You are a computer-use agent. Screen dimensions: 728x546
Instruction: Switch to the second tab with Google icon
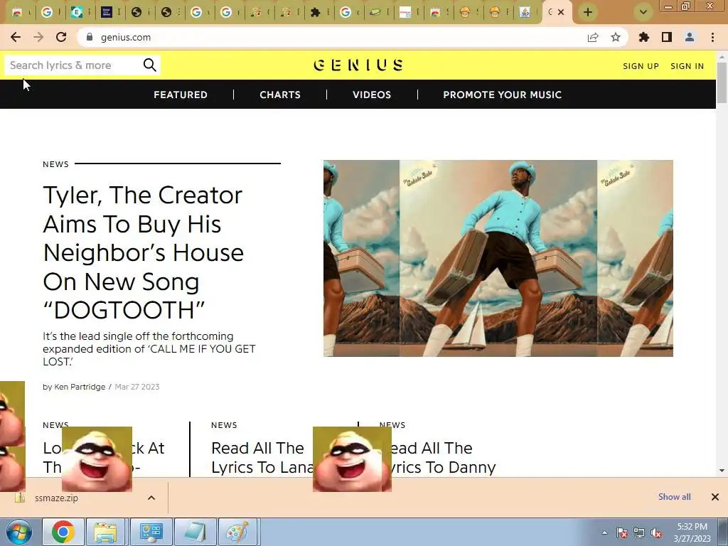[47, 13]
